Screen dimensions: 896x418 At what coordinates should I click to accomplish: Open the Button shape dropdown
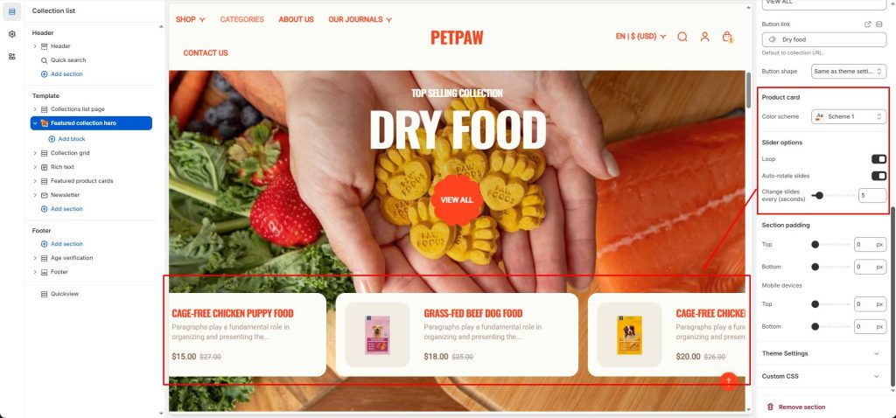pos(849,72)
